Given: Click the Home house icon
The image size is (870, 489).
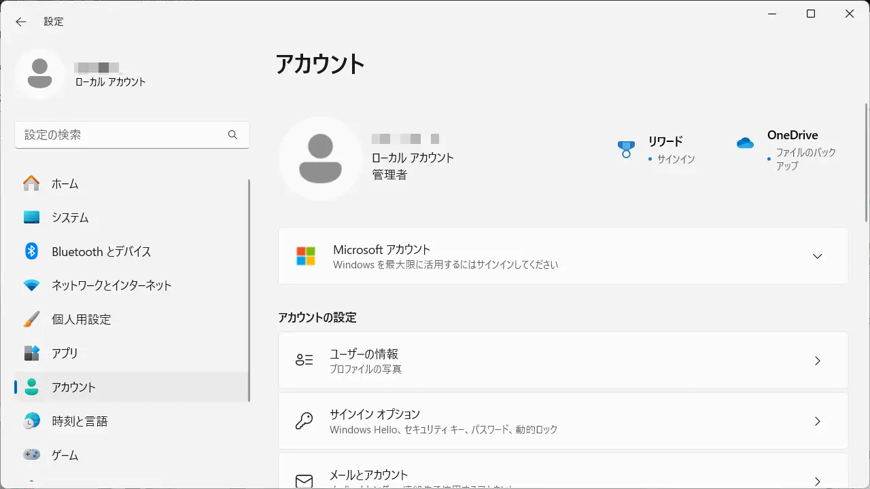Looking at the screenshot, I should [31, 183].
